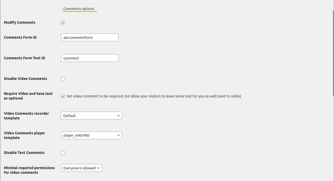334x181 pixels.
Task: Tick the Disable Text Comments checkbox
Action: coord(63,153)
